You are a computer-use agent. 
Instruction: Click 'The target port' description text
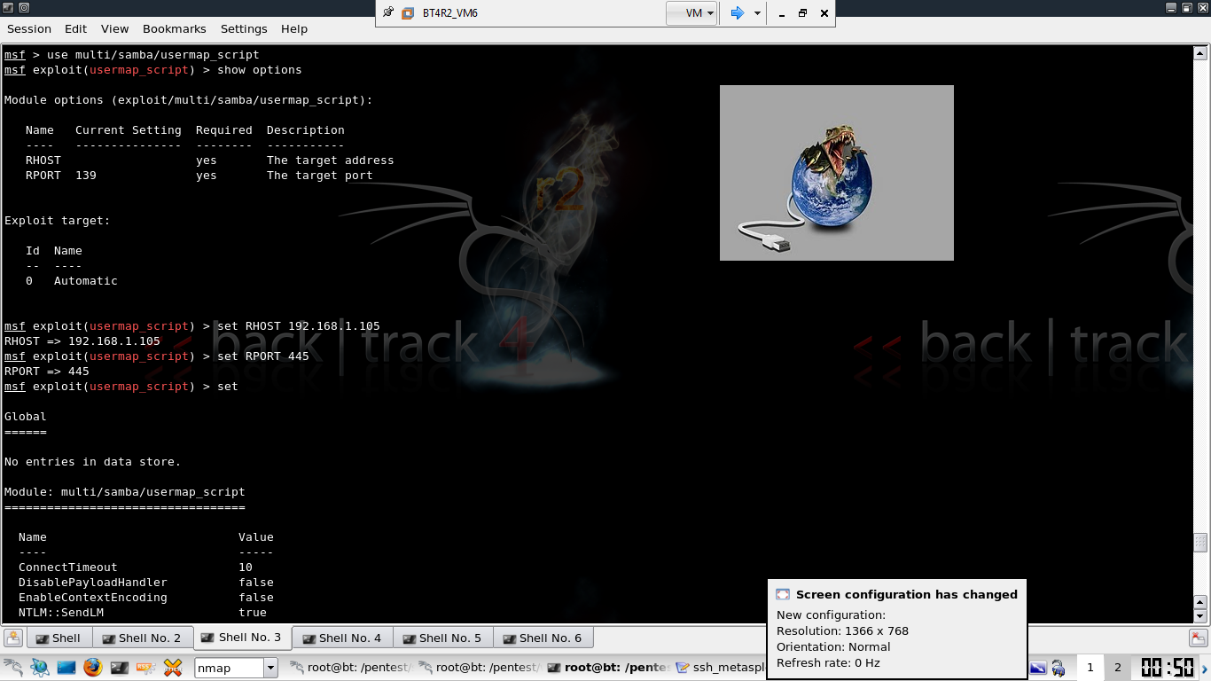coord(319,175)
